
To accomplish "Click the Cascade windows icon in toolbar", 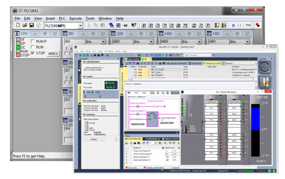I will [x=111, y=25].
